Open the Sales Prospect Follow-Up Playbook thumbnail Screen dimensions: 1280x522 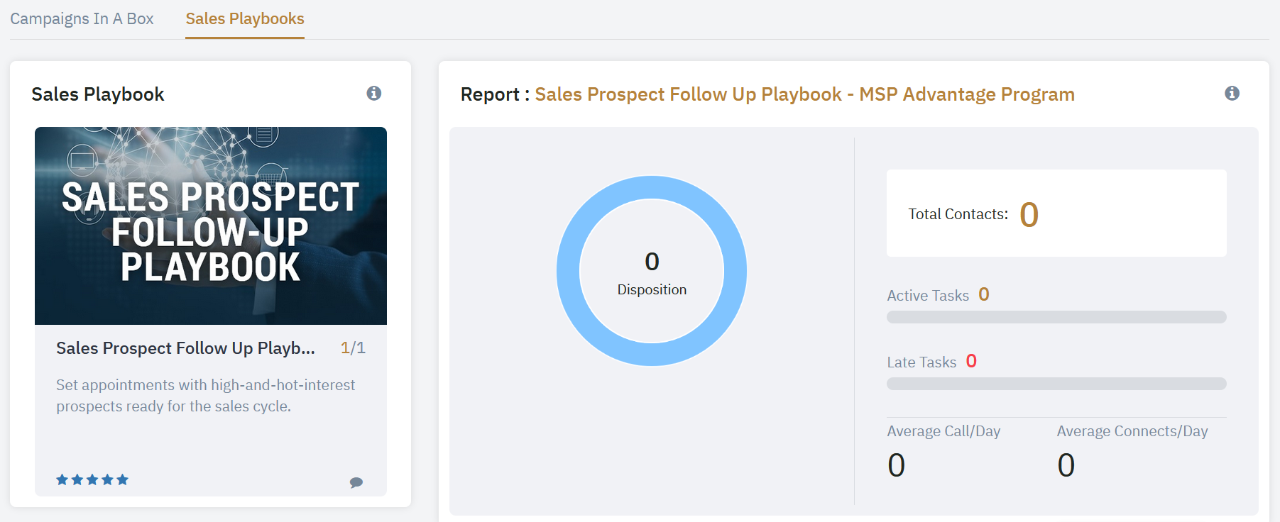point(211,226)
